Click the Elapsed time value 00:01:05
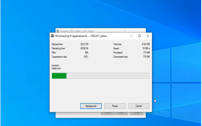Screen dimensions: 202x126 coord(84,44)
